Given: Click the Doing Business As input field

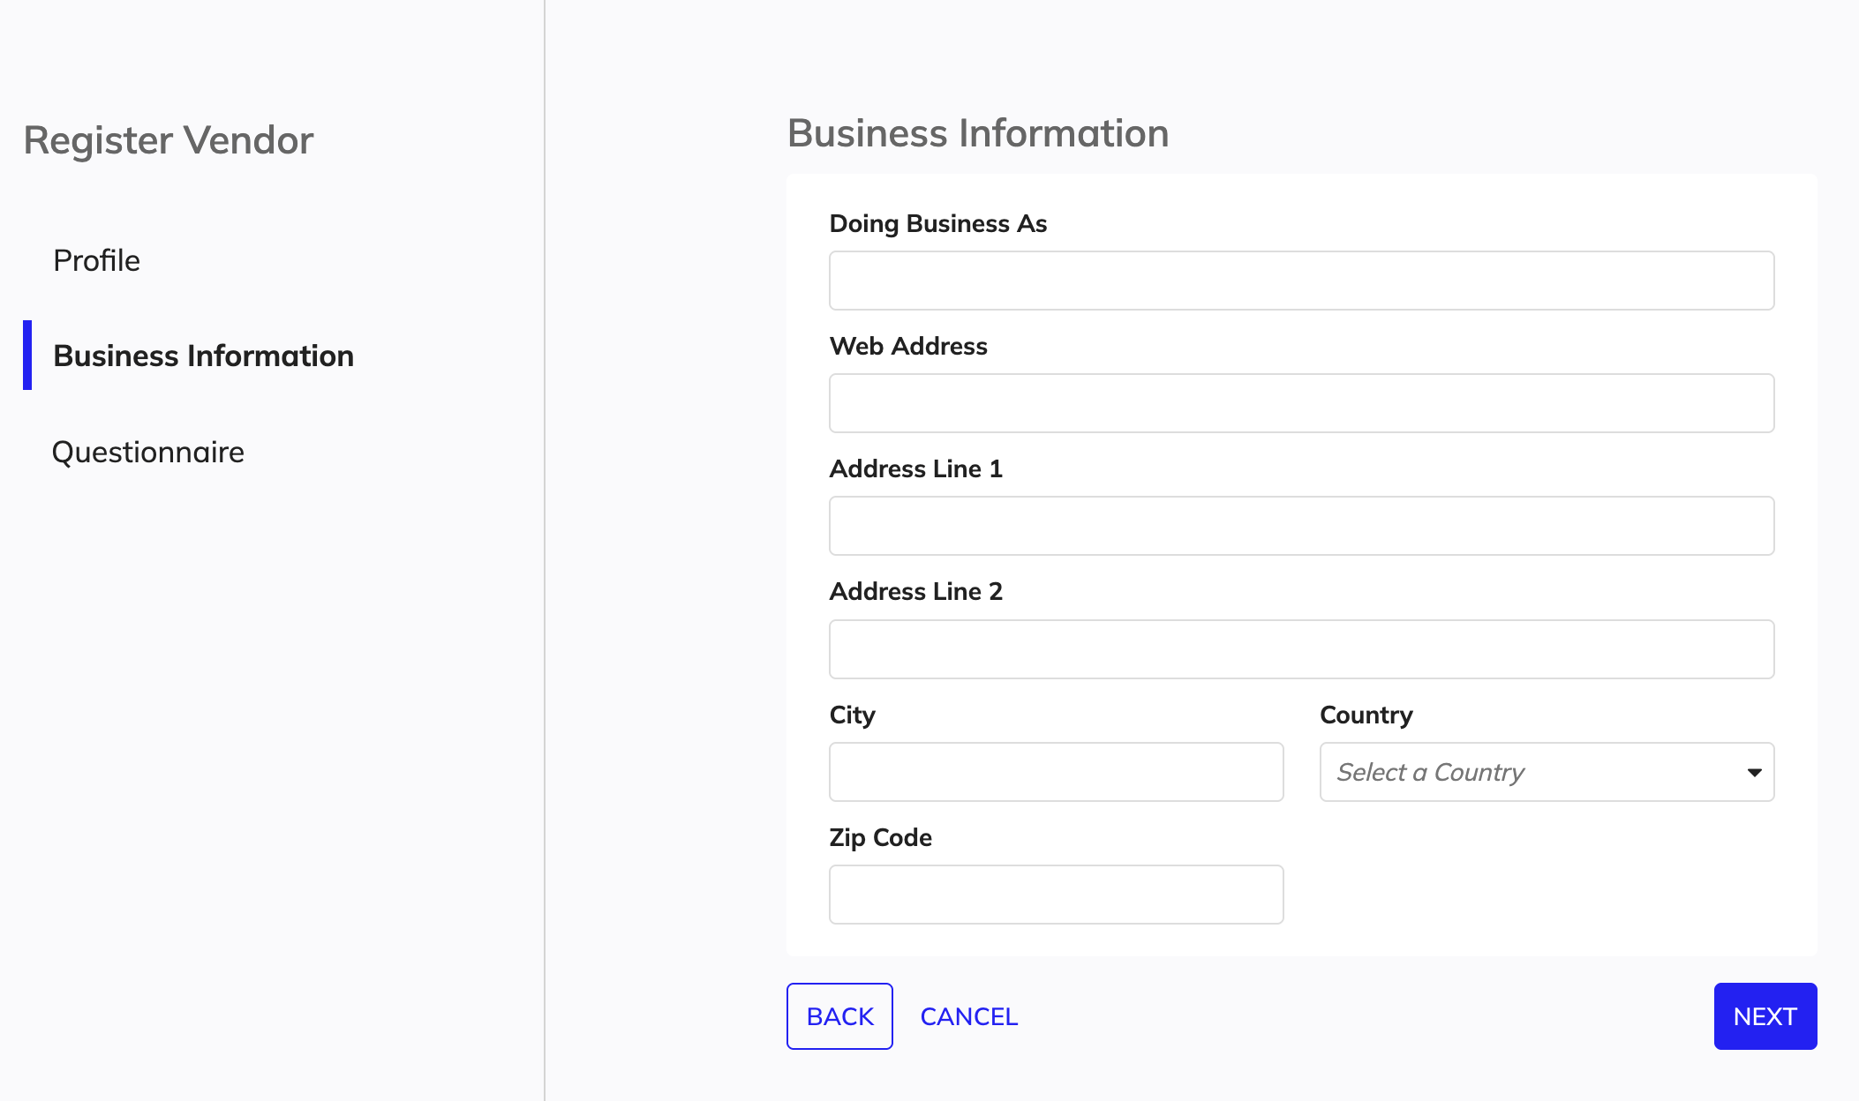Looking at the screenshot, I should click(x=1301, y=281).
